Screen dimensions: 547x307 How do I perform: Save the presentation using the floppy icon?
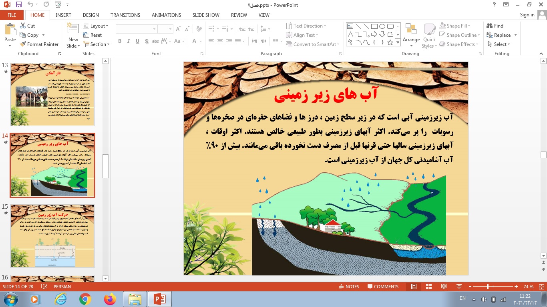(18, 5)
